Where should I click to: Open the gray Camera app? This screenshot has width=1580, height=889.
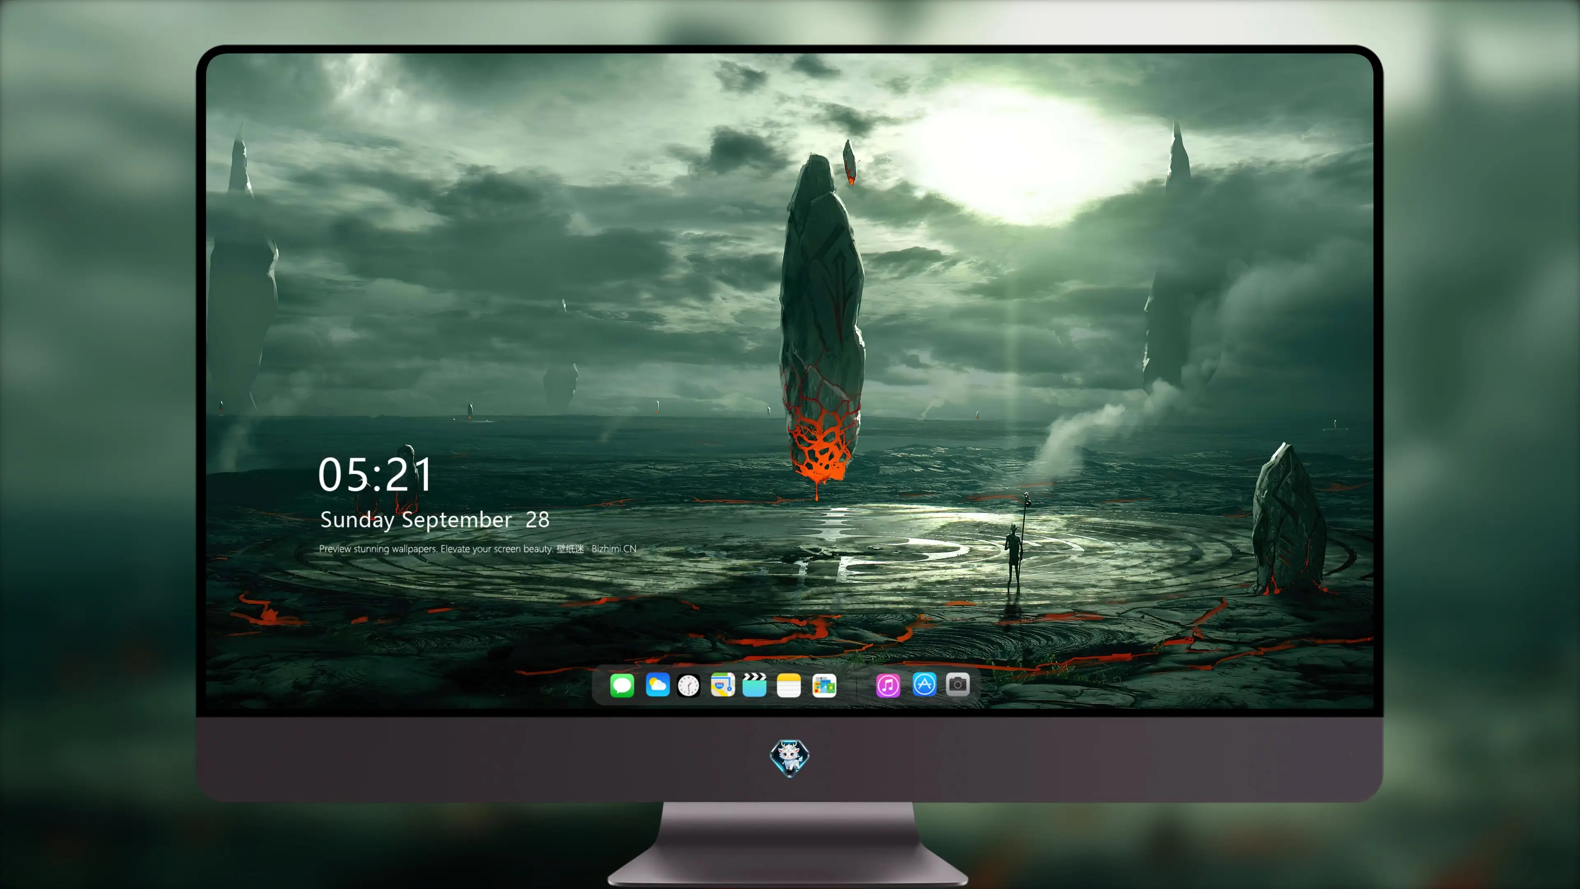pos(957,684)
